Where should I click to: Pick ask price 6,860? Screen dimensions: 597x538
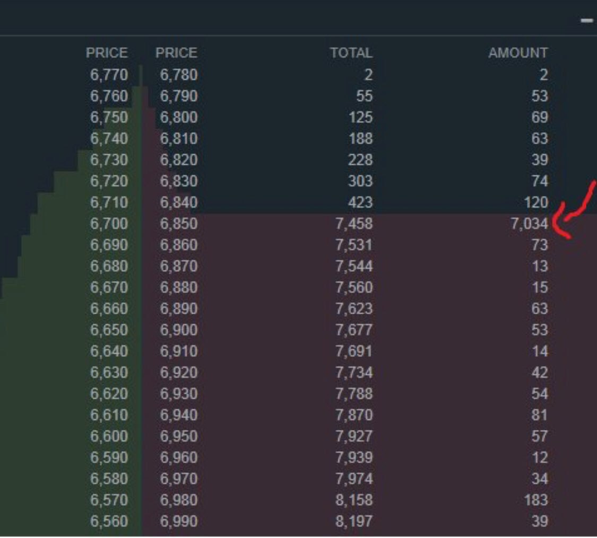[179, 245]
